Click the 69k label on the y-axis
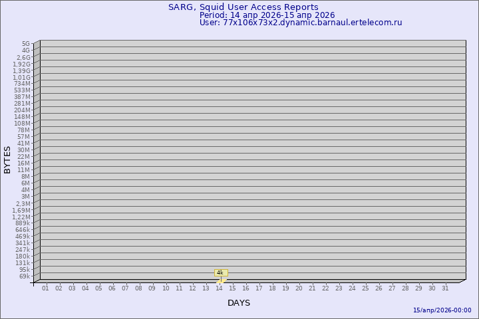 pos(25,276)
